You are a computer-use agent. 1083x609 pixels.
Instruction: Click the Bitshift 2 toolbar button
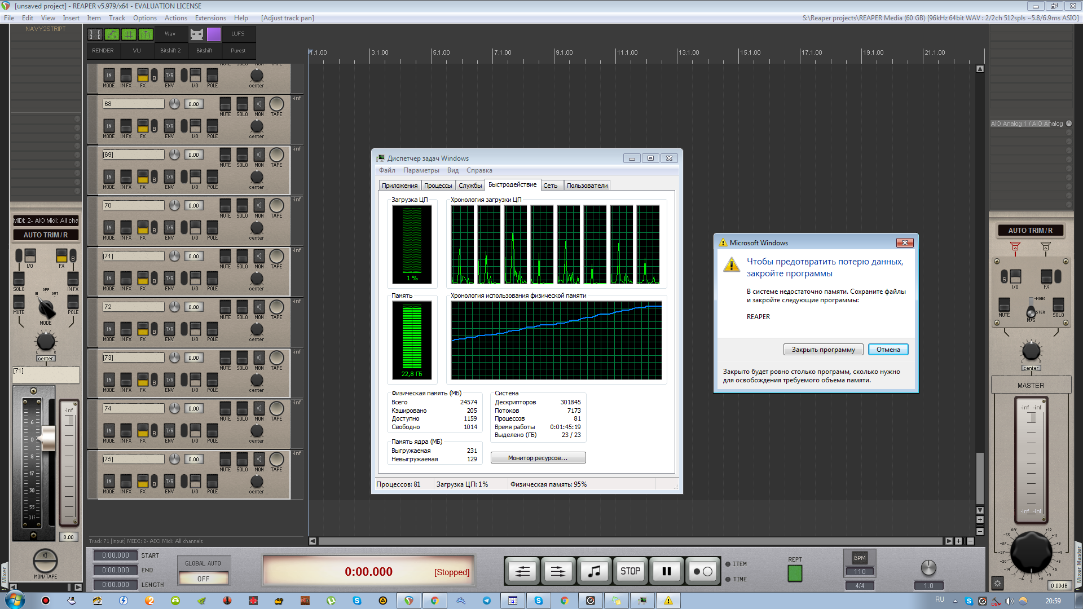tap(170, 50)
